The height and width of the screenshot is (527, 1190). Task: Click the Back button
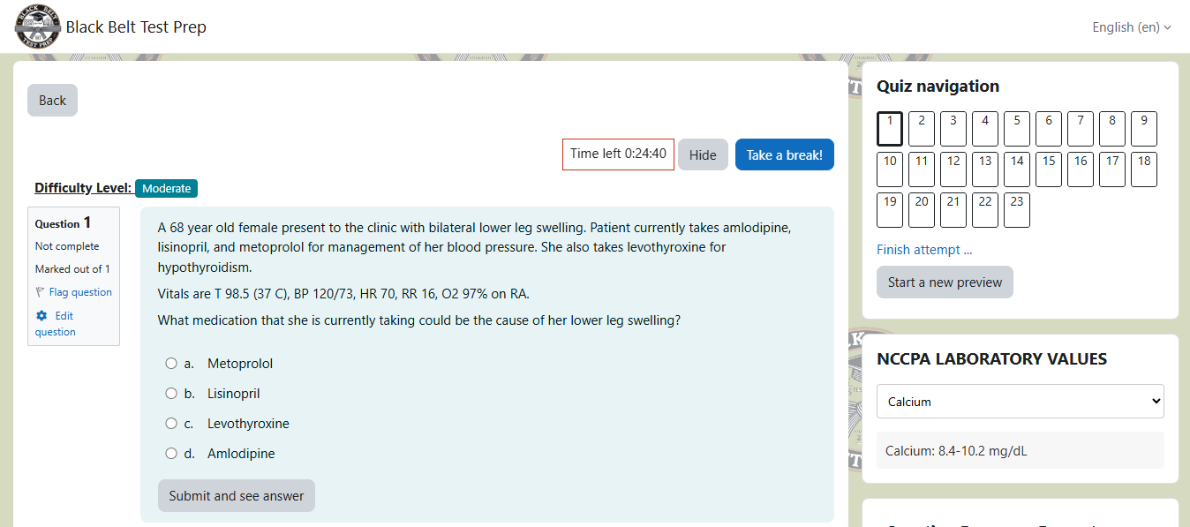52,101
